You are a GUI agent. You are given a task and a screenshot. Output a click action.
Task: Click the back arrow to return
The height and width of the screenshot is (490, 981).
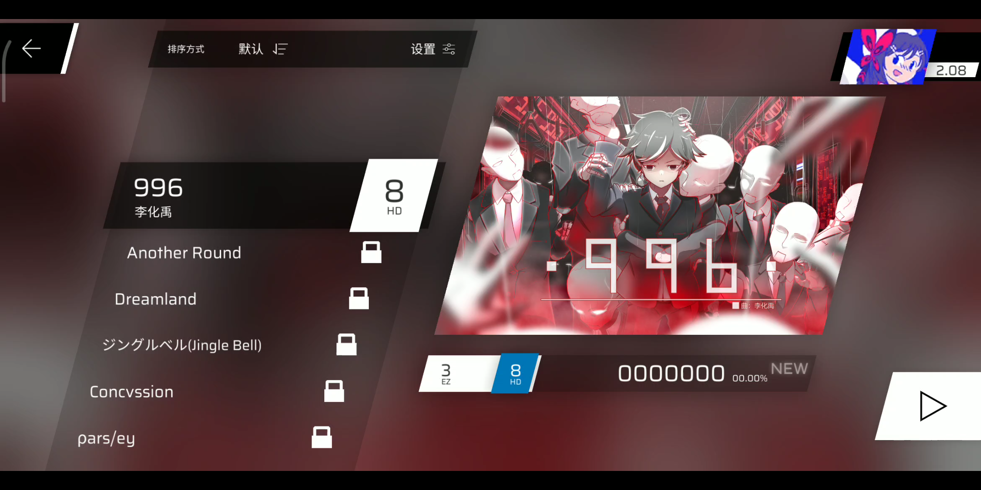click(x=31, y=49)
